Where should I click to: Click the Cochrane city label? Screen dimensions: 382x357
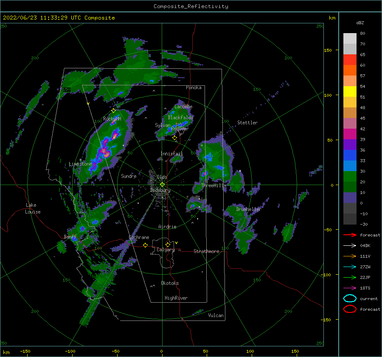click(139, 237)
